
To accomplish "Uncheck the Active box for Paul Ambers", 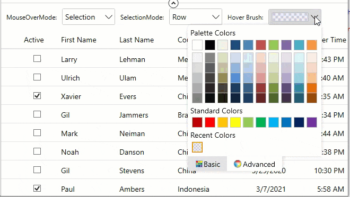I will [x=37, y=189].
